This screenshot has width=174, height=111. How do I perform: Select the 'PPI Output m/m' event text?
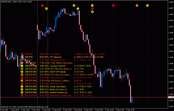(56, 57)
